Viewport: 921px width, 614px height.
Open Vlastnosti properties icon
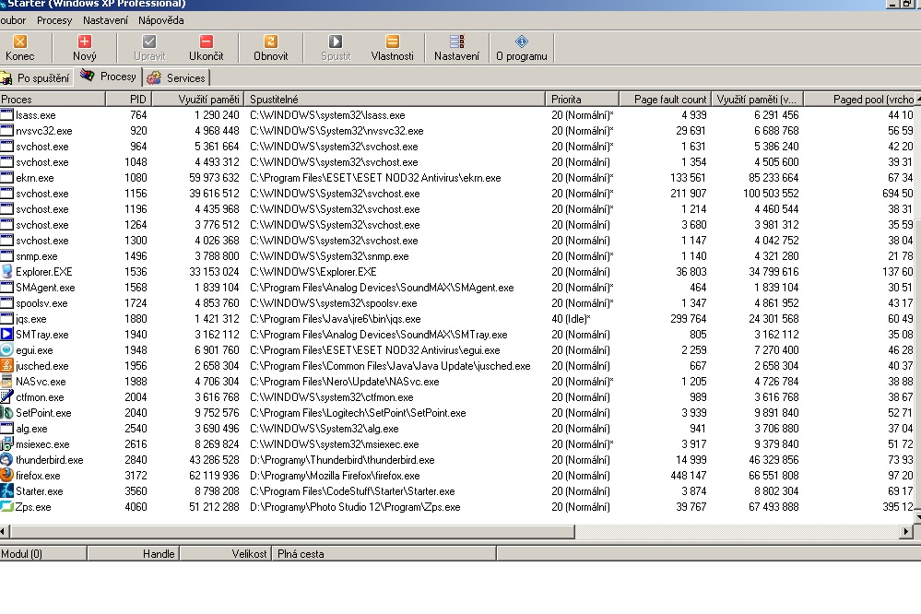coord(392,41)
